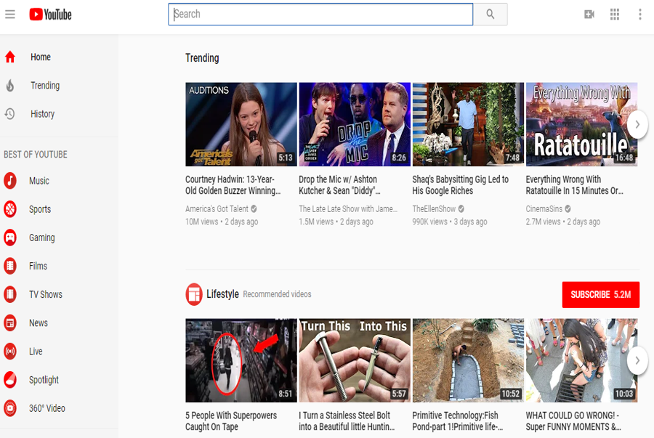Open Trending in the sidebar

click(45, 86)
